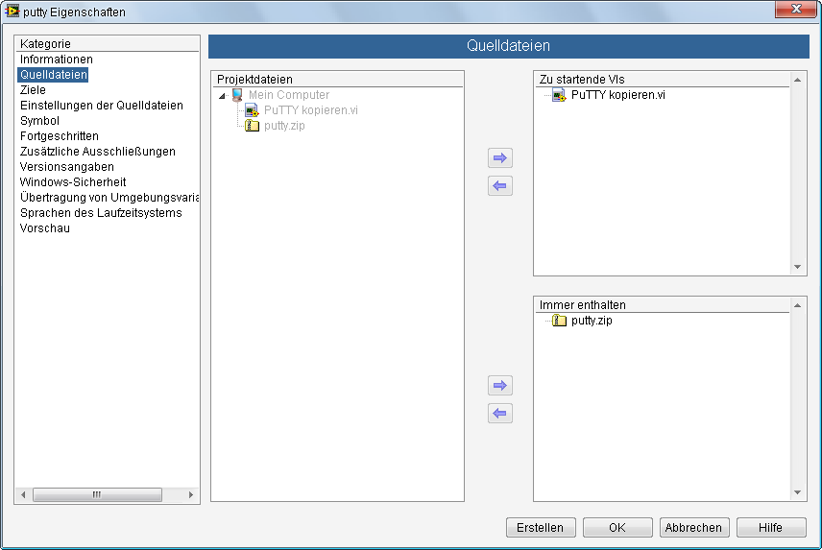Click the Kategorie list horizontal scrollbar thumb
This screenshot has width=822, height=550.
[97, 494]
